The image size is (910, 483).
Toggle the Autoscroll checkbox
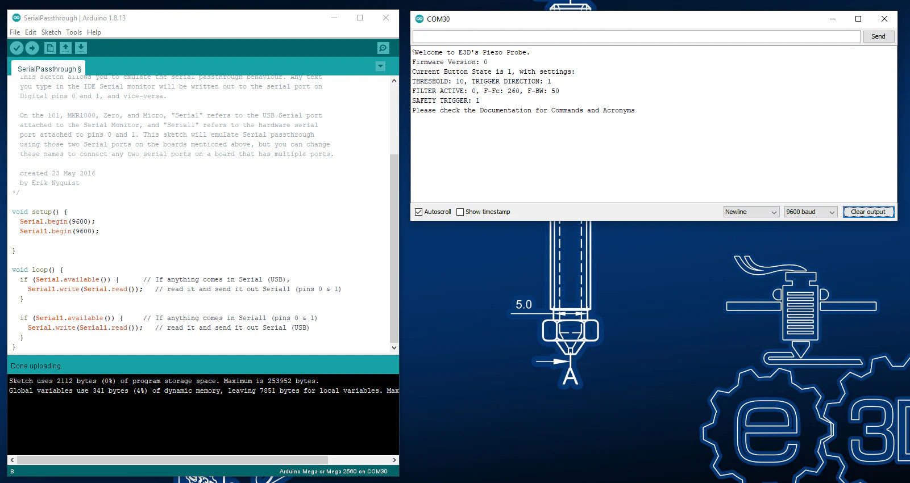[419, 212]
